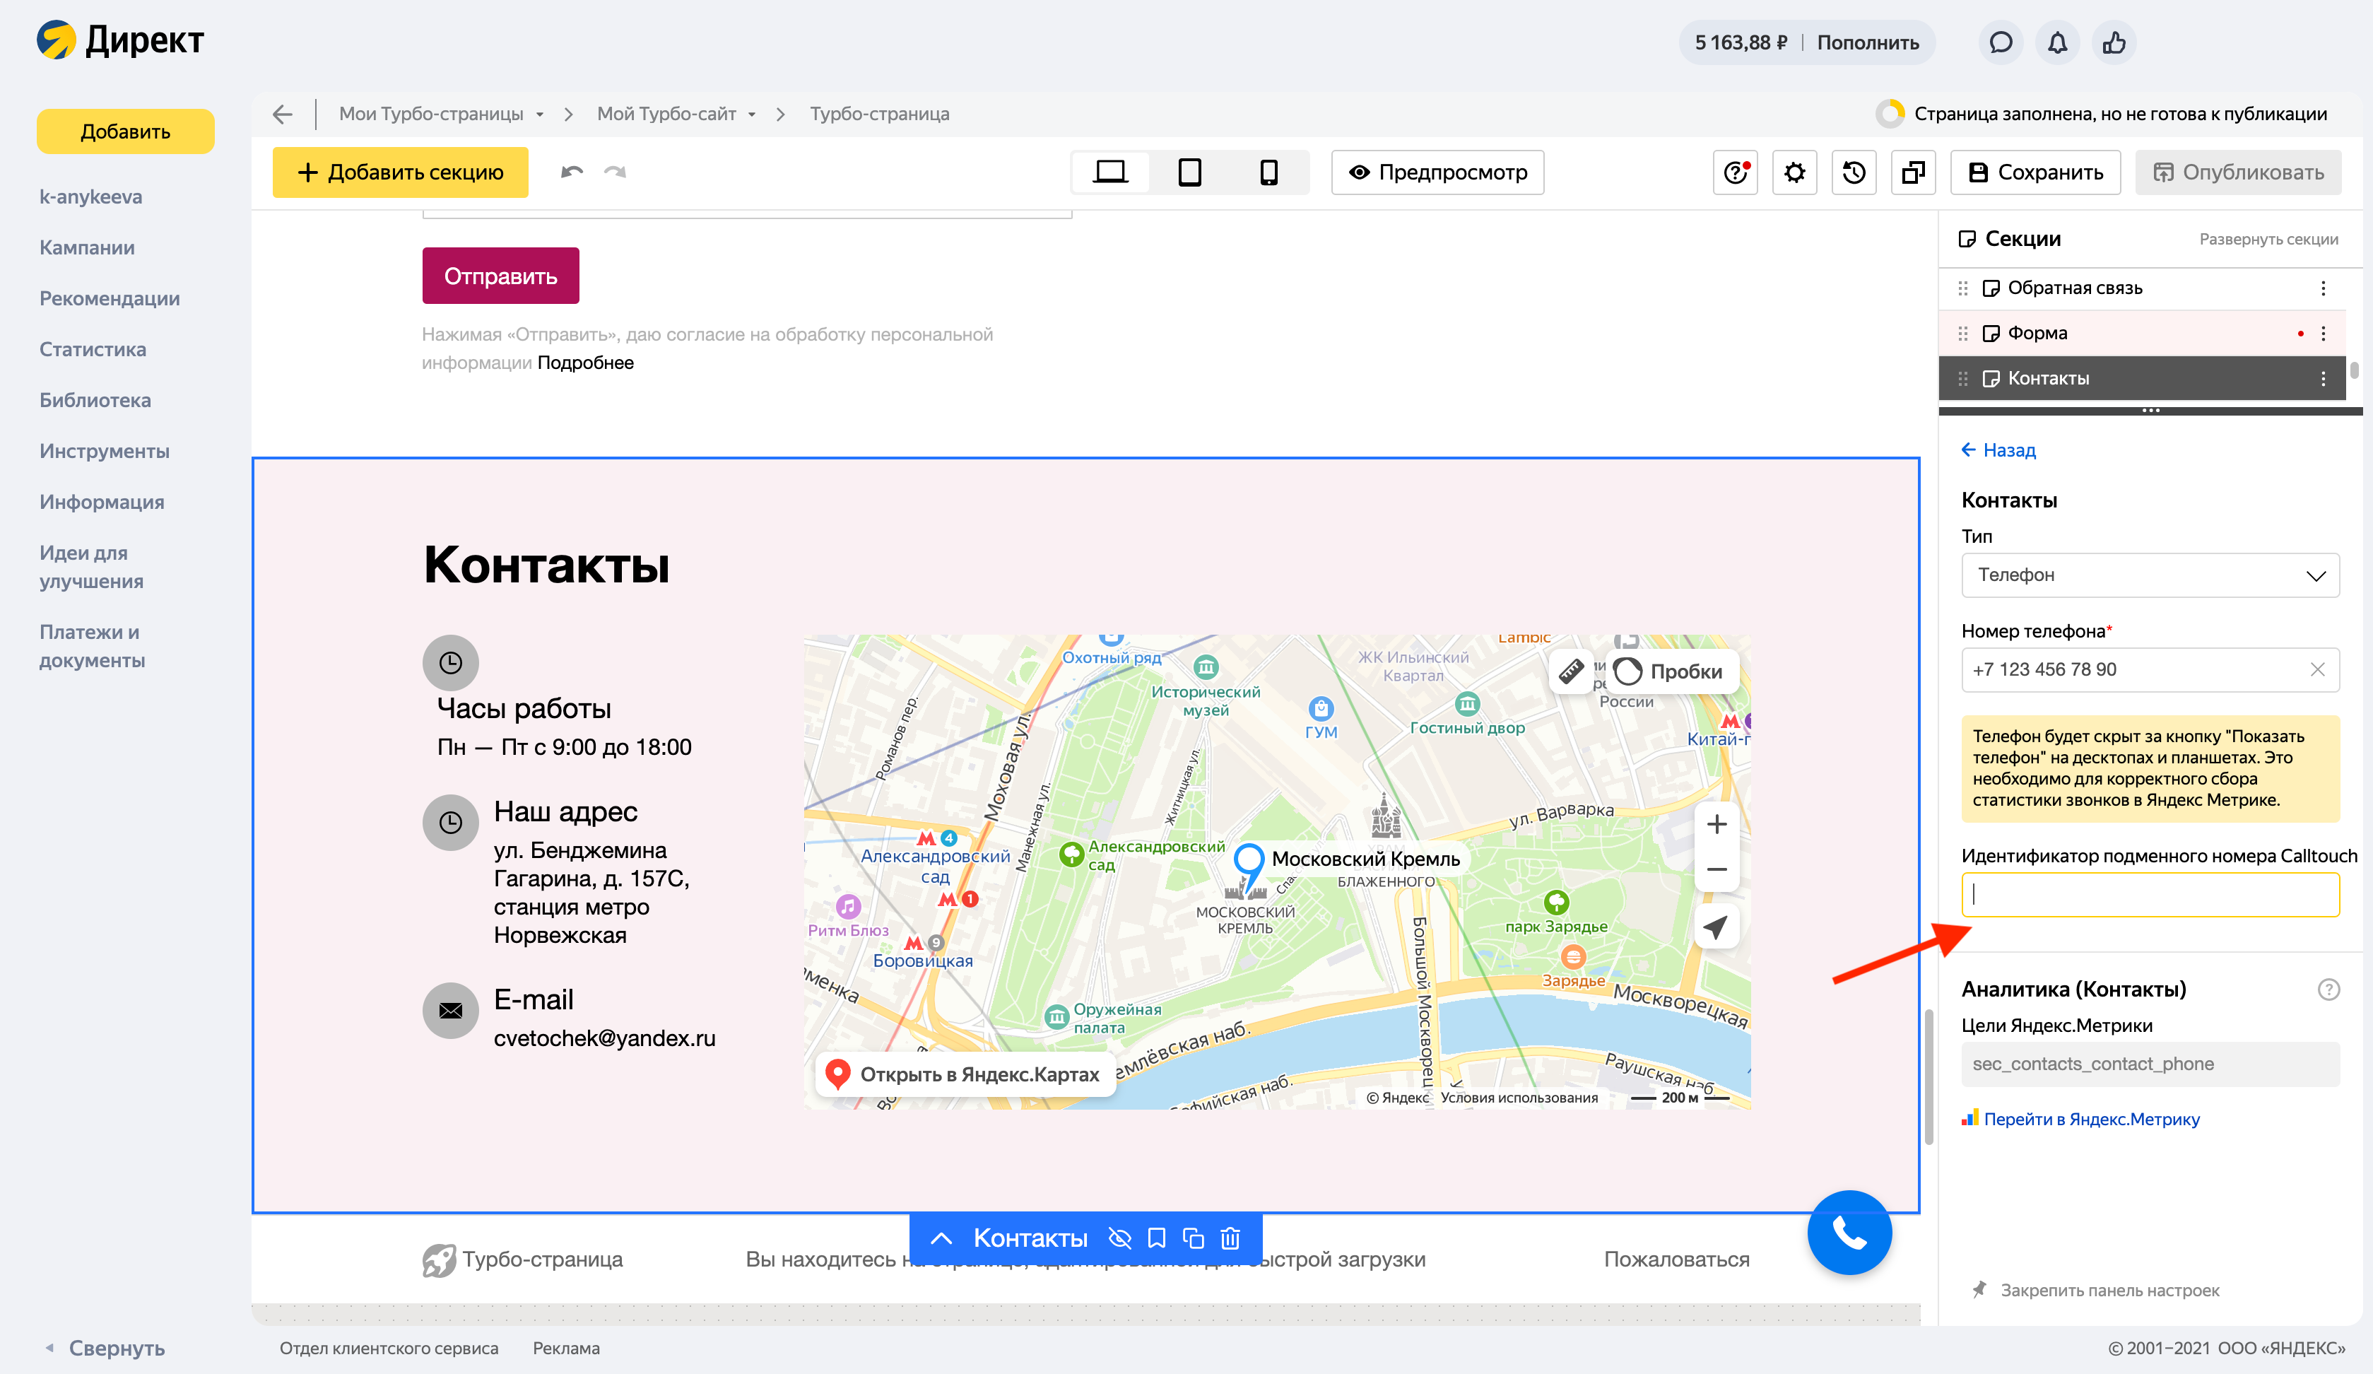2373x1374 pixels.
Task: Click the thumbs-up feedback icon
Action: [2114, 42]
